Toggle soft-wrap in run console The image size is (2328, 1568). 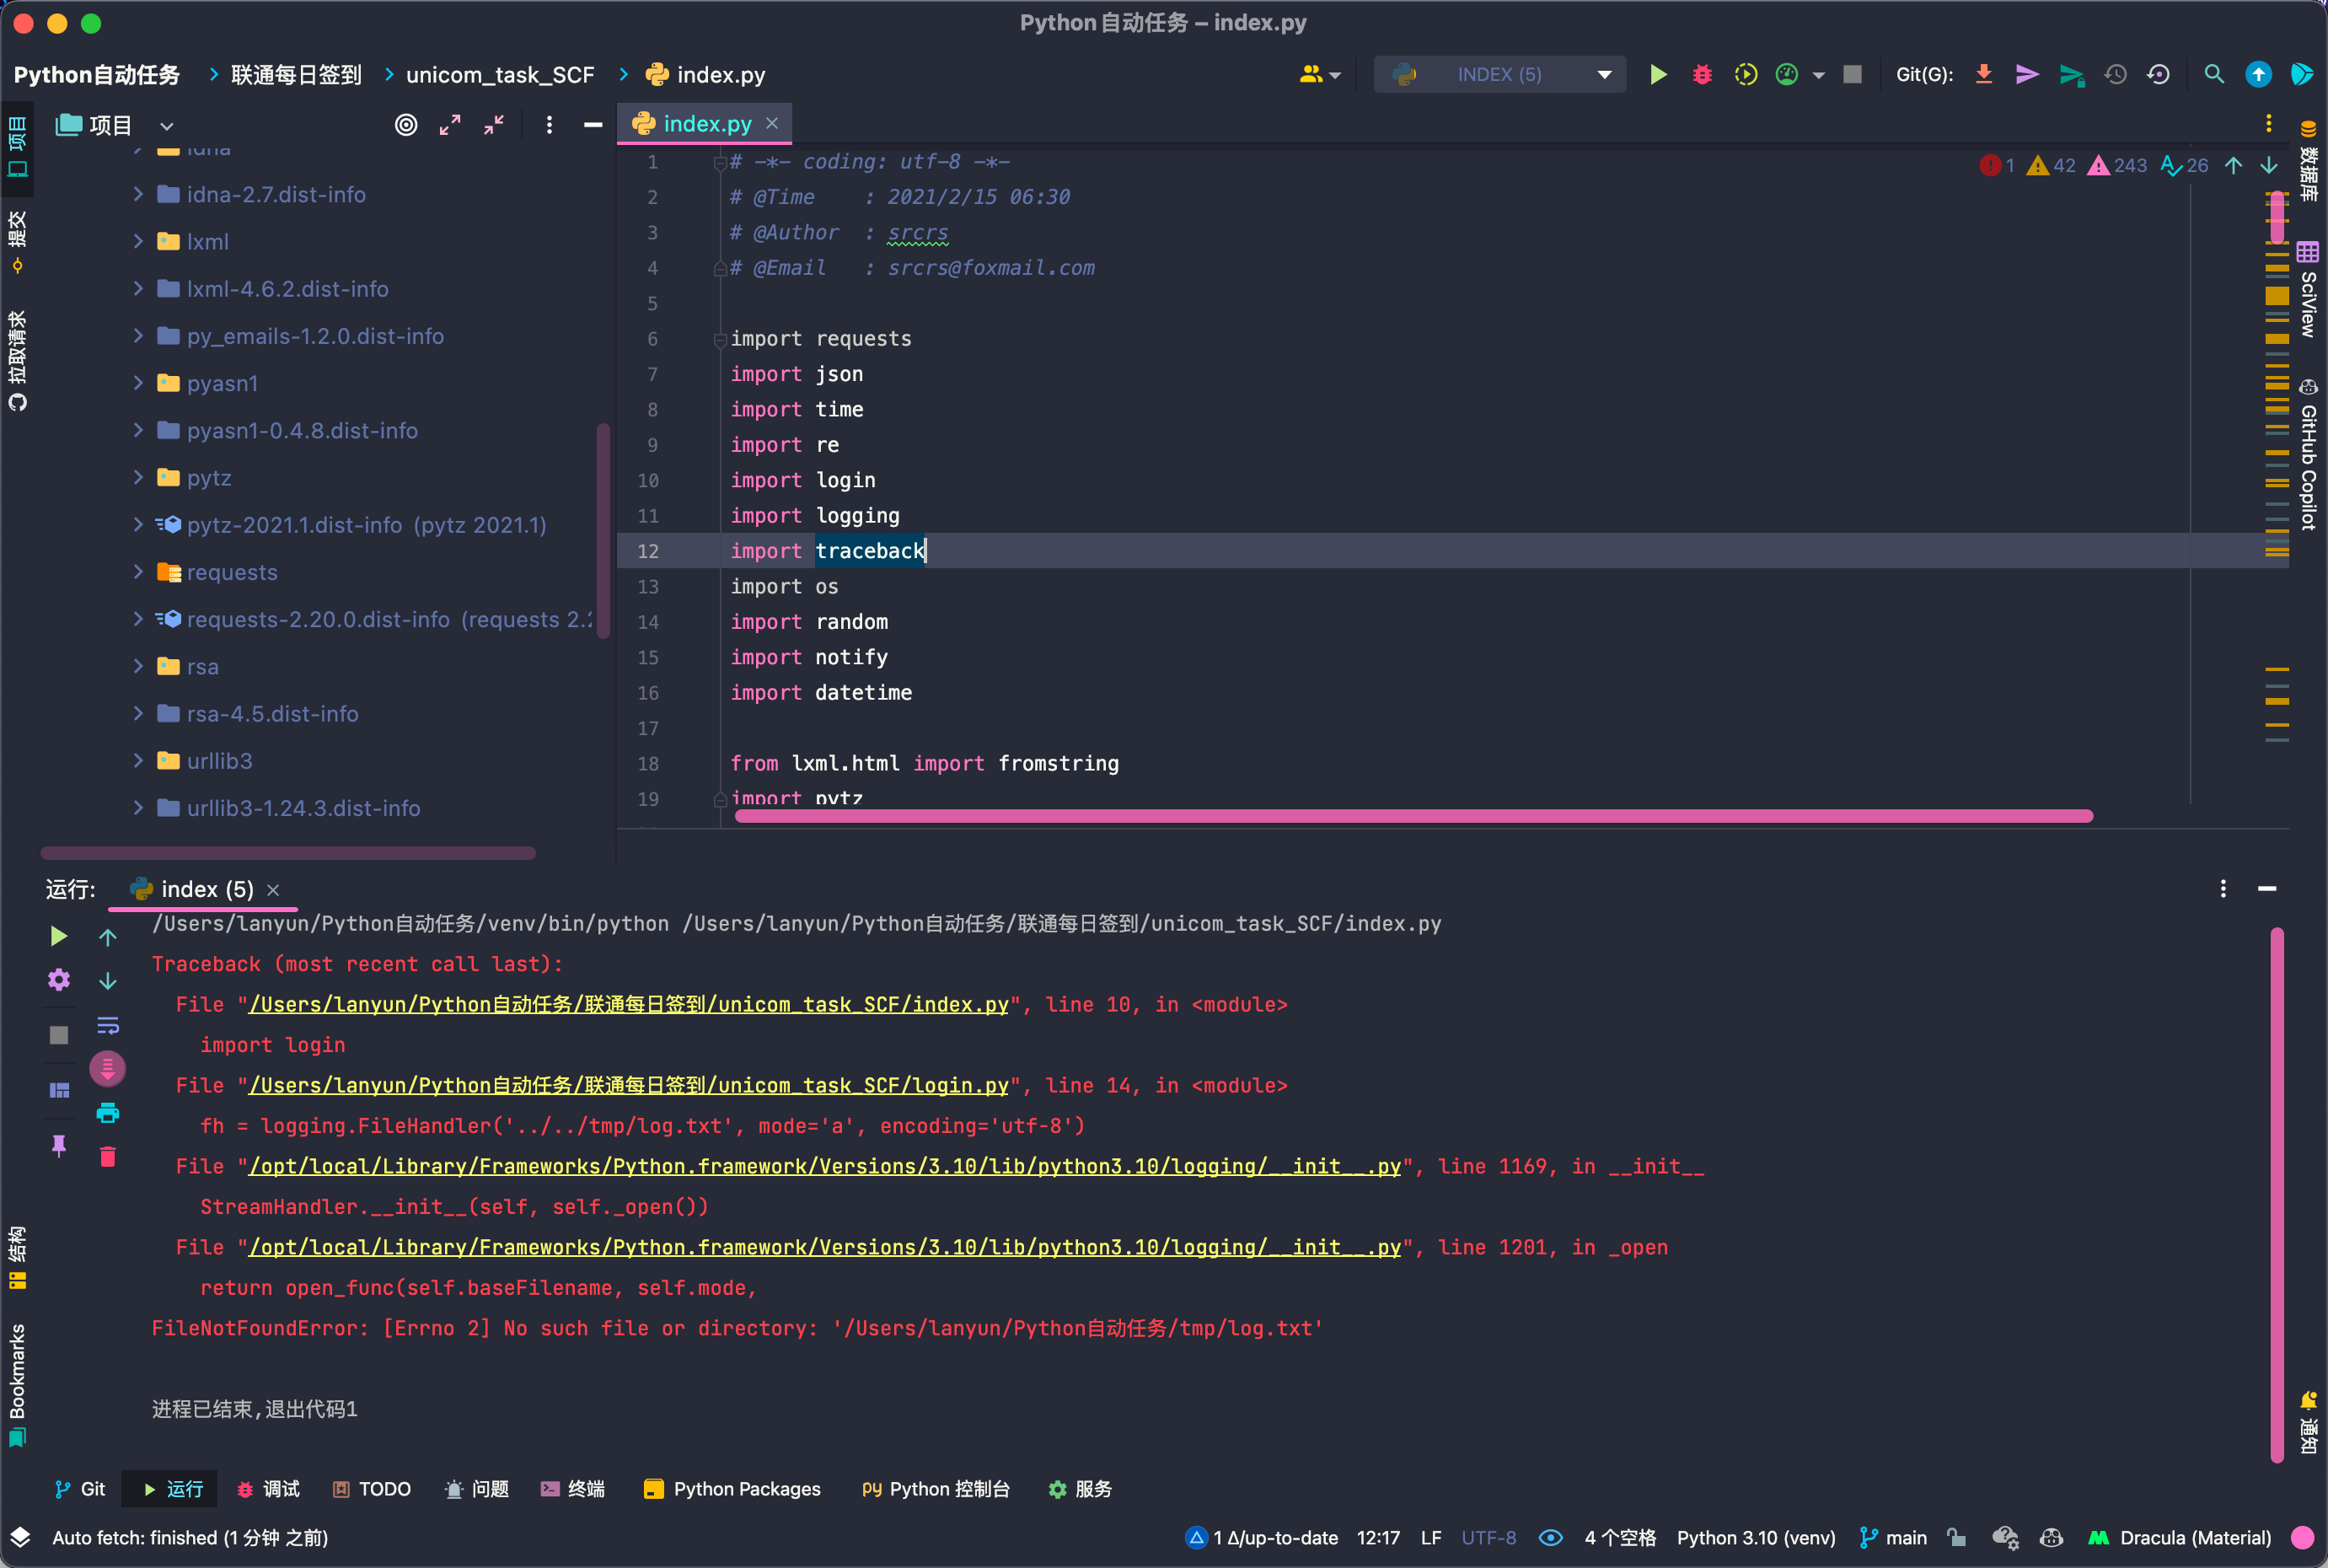coord(107,1025)
